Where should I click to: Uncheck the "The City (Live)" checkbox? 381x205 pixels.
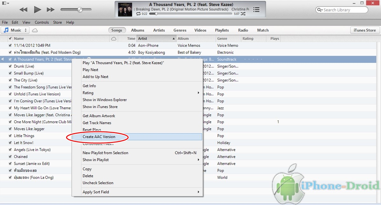click(10, 80)
